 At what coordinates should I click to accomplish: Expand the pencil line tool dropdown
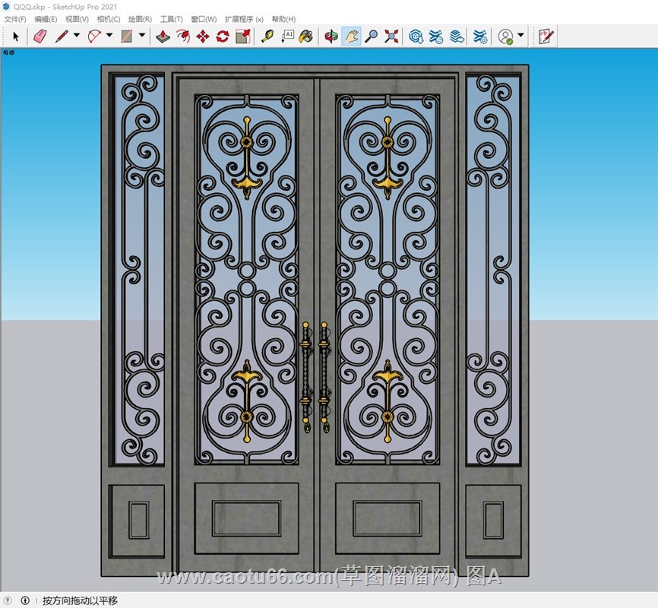coord(77,36)
